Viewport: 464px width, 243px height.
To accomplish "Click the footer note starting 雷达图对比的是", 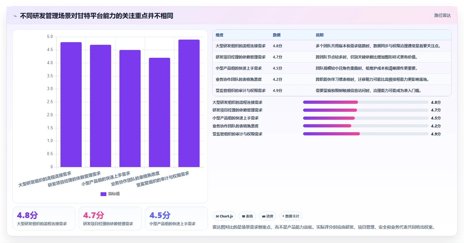I will pos(324,227).
